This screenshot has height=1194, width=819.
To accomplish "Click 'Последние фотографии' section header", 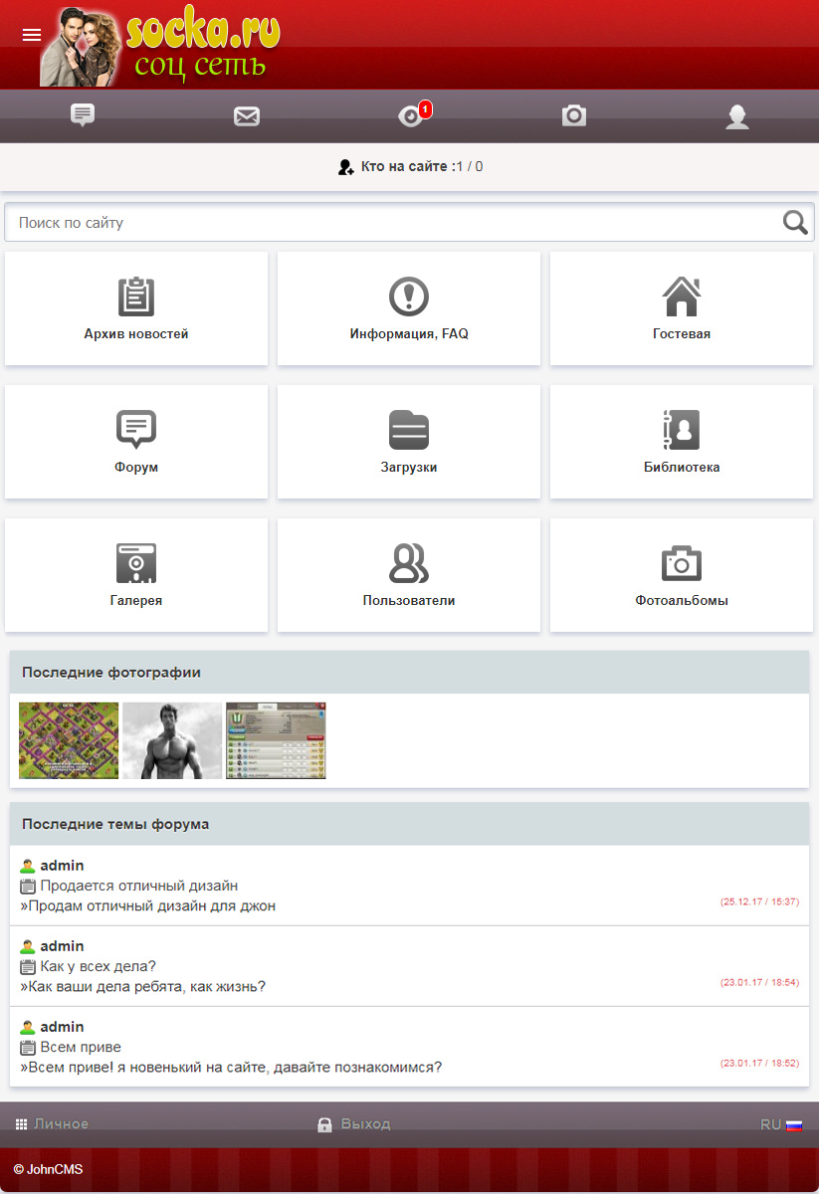I will pyautogui.click(x=409, y=673).
